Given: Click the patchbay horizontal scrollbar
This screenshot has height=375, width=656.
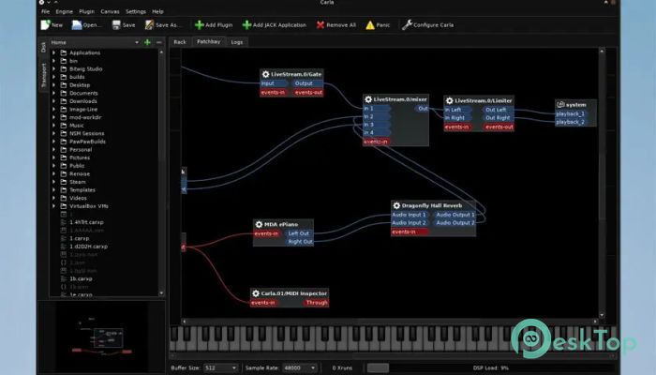Looking at the screenshot, I should (x=390, y=322).
